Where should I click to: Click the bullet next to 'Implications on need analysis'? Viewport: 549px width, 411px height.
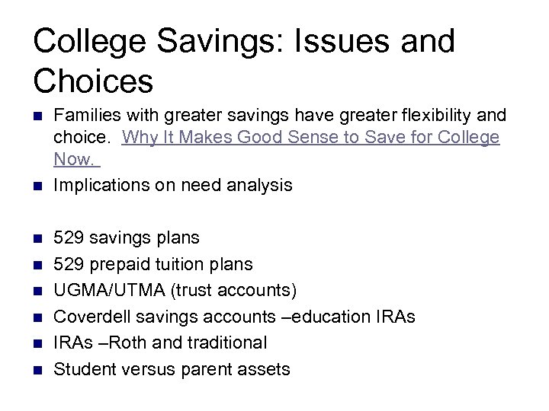[x=36, y=186]
